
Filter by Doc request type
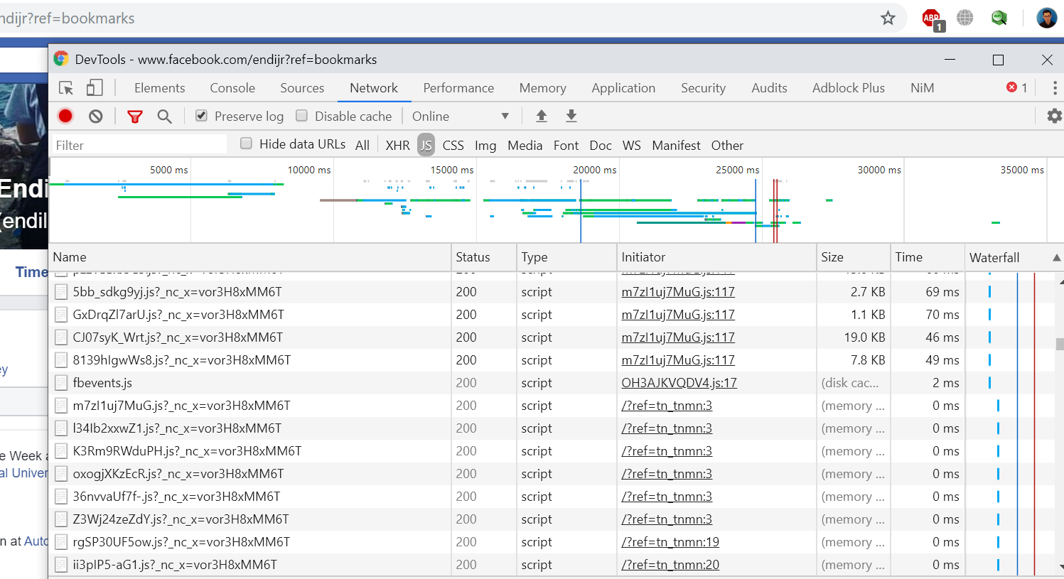[x=601, y=145]
